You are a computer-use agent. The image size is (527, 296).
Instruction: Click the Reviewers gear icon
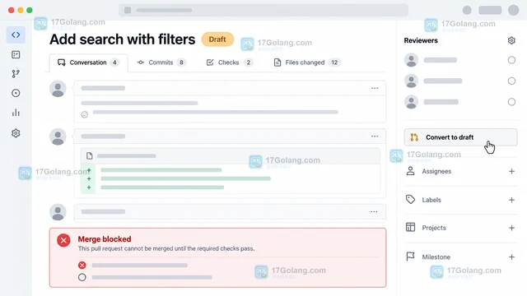511,40
